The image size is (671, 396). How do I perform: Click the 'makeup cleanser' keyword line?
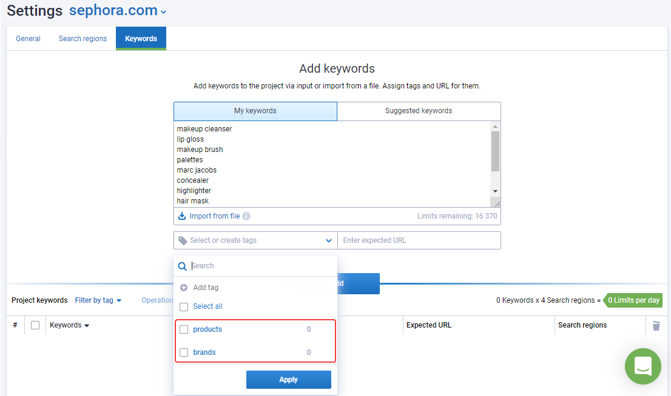coord(204,129)
